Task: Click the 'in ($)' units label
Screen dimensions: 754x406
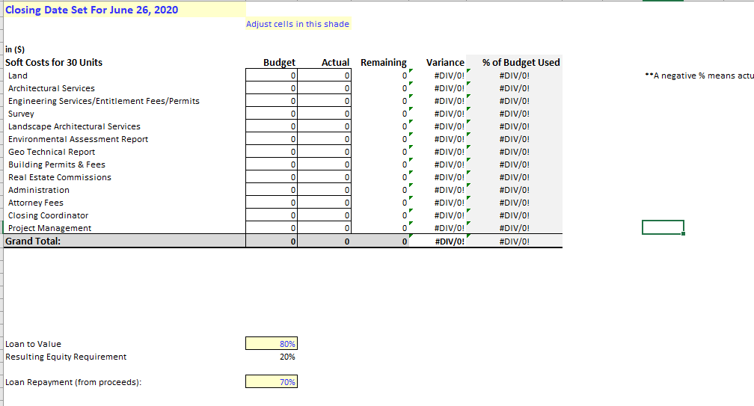Action: click(x=15, y=49)
